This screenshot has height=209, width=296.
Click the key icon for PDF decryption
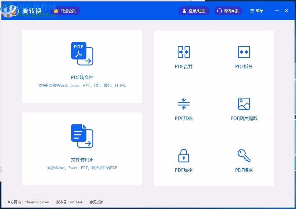click(x=244, y=155)
